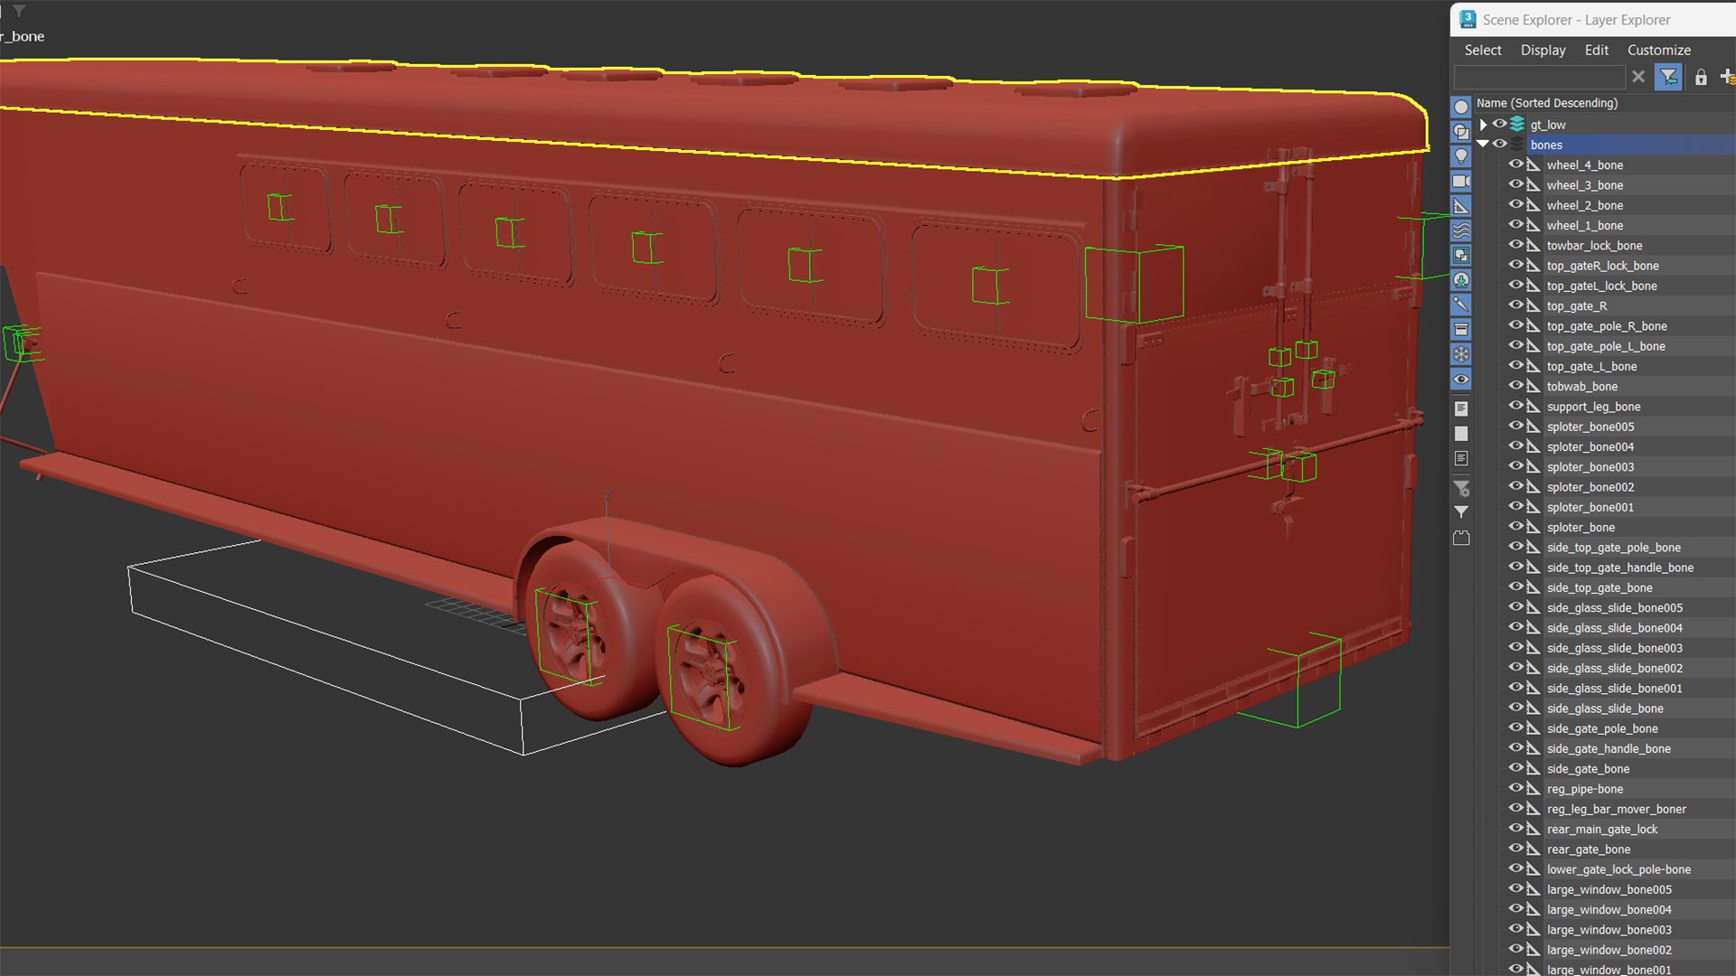Toggle Display Hidden Objects eye icon
The width and height of the screenshot is (1736, 976).
tap(1461, 380)
